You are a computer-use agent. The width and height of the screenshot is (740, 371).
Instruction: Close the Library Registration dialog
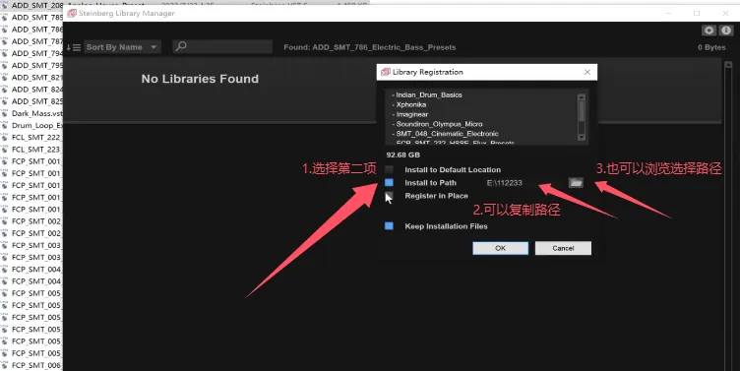(x=587, y=72)
